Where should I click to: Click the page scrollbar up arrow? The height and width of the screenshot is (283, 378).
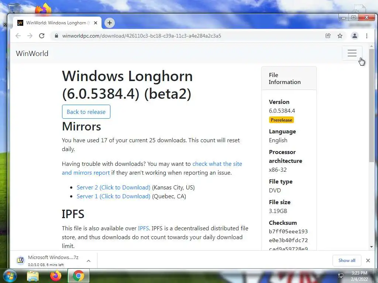(x=371, y=46)
